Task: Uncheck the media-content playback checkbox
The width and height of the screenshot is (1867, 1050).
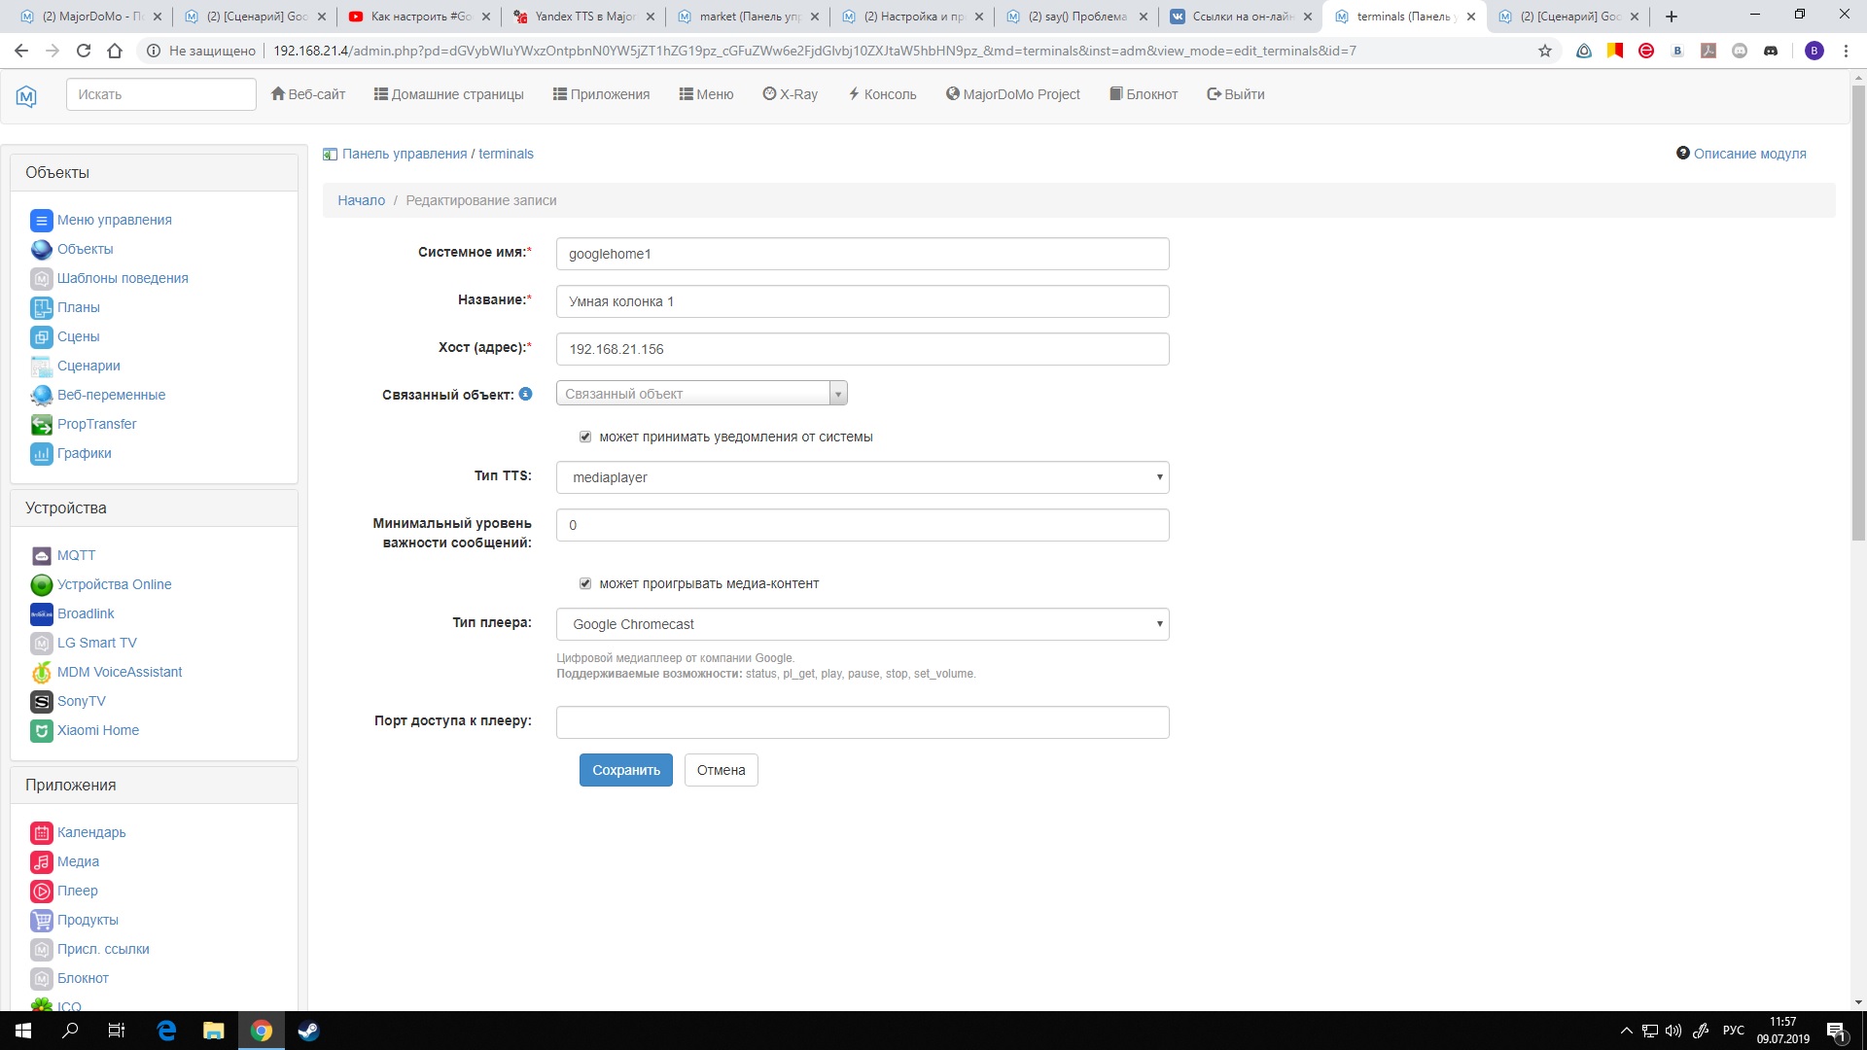Action: (585, 584)
